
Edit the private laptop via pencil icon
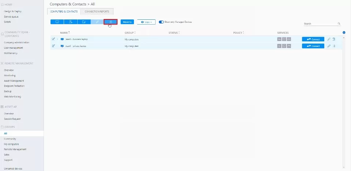(329, 46)
